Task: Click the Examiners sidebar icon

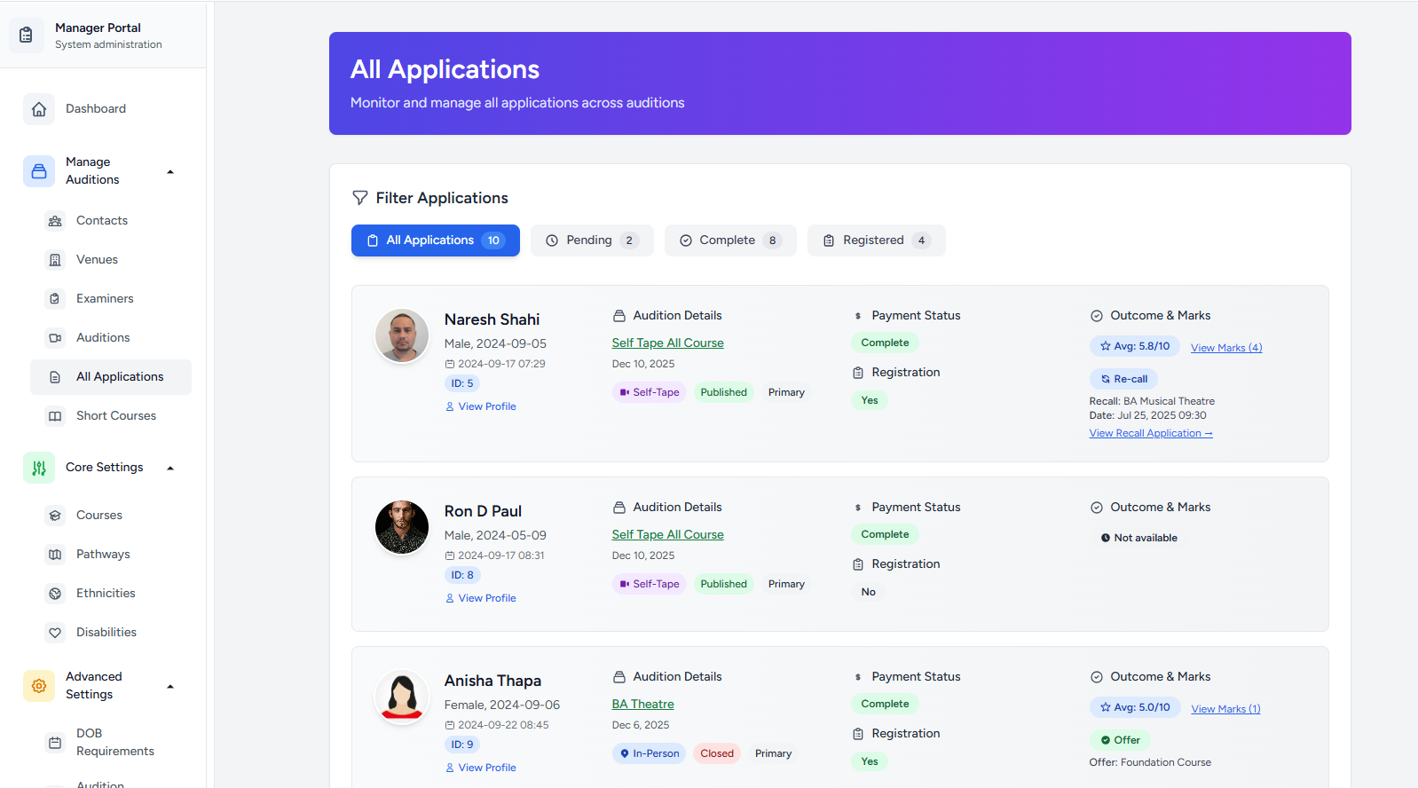Action: click(x=55, y=299)
